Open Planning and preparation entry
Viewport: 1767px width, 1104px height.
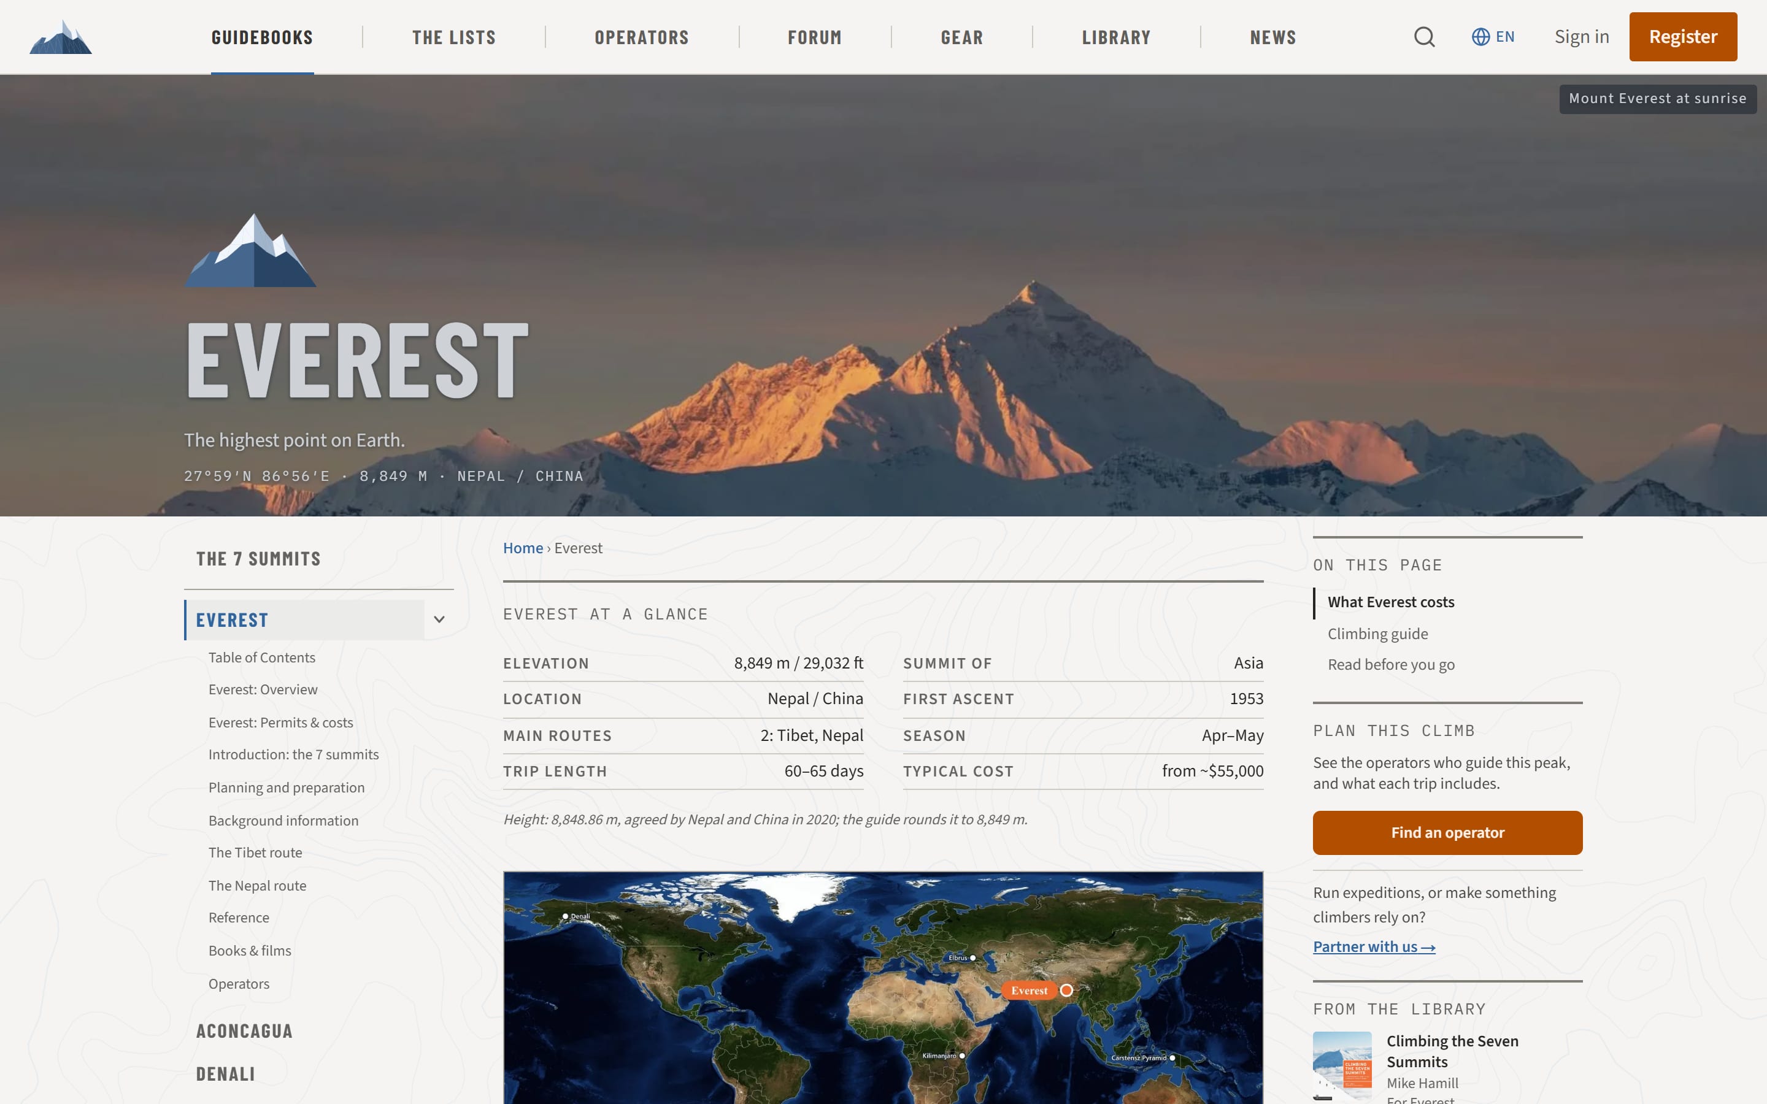coord(287,787)
